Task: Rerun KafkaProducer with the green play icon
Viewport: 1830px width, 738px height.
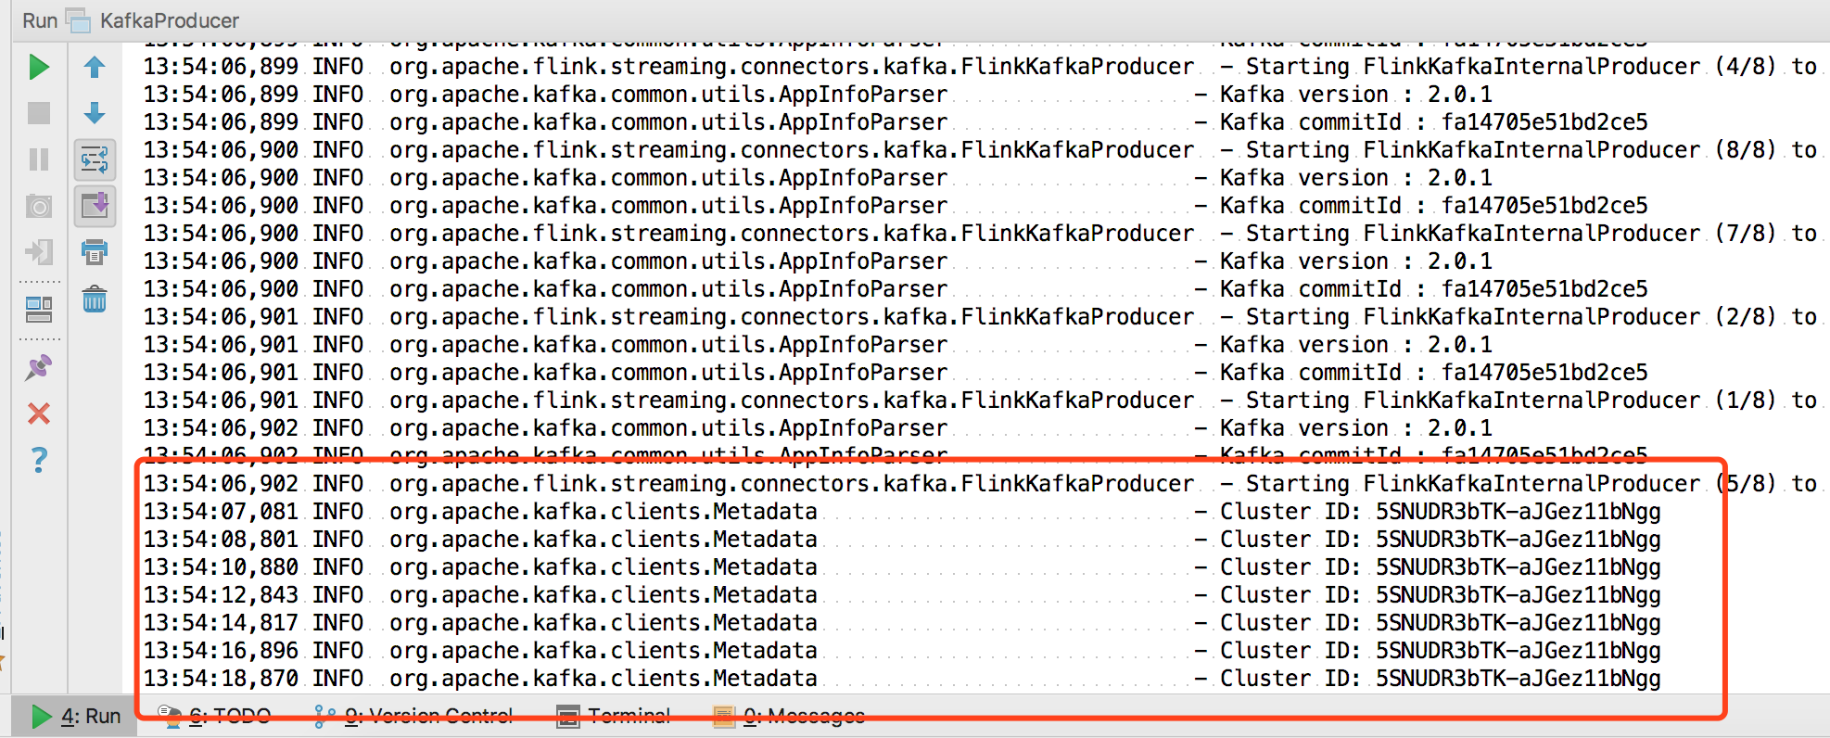Action: point(39,67)
